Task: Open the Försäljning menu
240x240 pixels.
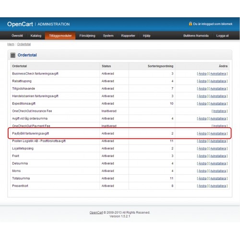Action: point(87,36)
